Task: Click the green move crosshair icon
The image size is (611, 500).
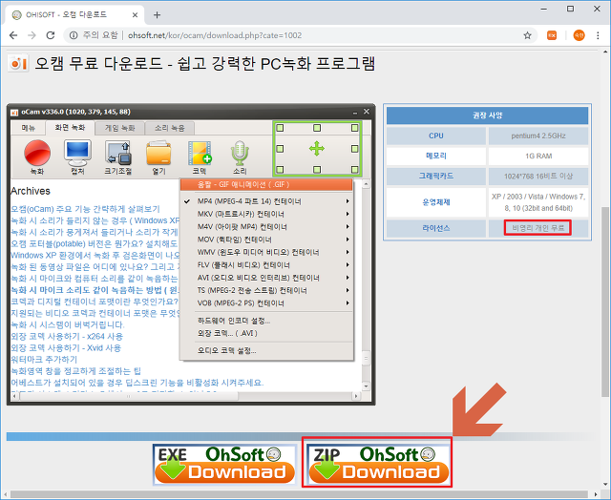Action: [x=317, y=149]
